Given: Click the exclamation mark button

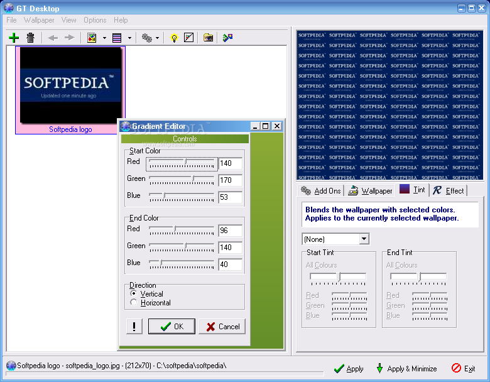Looking at the screenshot, I should pos(134,326).
